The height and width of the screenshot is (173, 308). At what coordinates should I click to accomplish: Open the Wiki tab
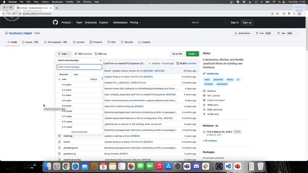(111, 42)
